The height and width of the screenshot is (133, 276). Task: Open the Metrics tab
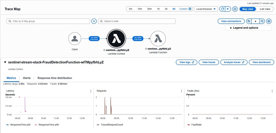pos(11,78)
